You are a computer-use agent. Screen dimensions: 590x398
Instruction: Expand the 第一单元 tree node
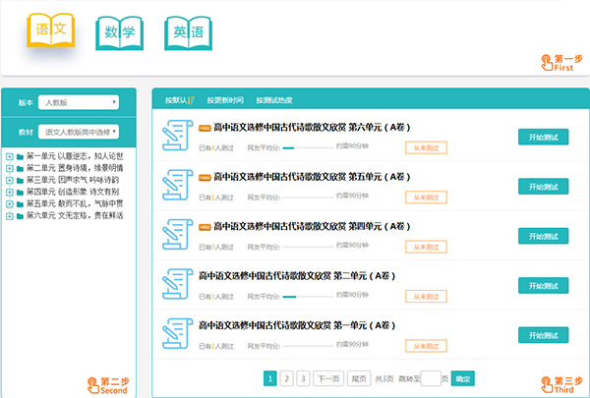9,156
